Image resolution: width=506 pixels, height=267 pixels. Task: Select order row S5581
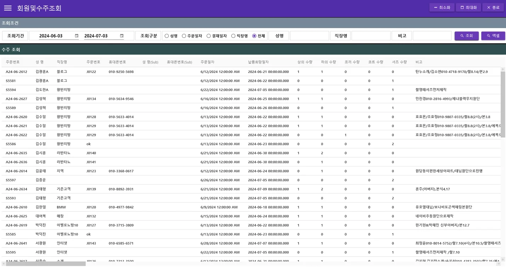coord(251,81)
